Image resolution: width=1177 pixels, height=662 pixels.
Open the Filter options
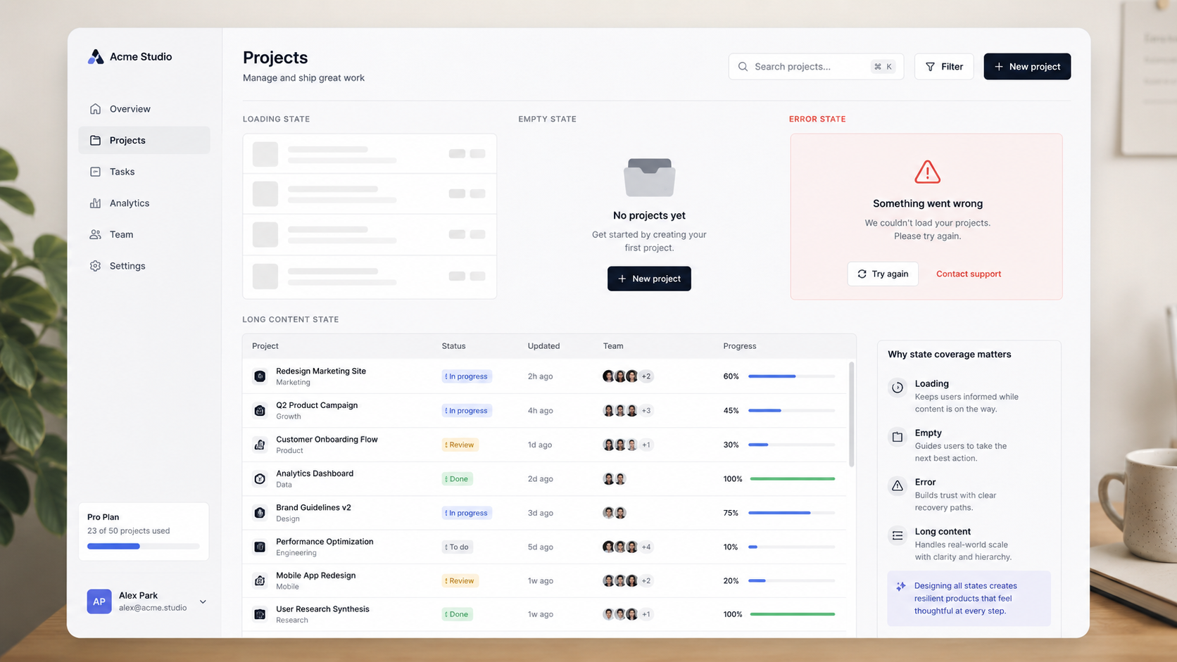pos(944,67)
